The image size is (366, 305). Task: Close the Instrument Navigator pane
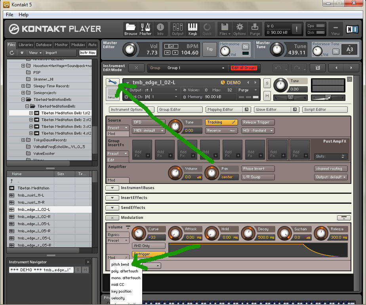[x=88, y=262]
